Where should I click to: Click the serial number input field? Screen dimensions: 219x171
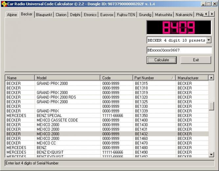[179, 50]
